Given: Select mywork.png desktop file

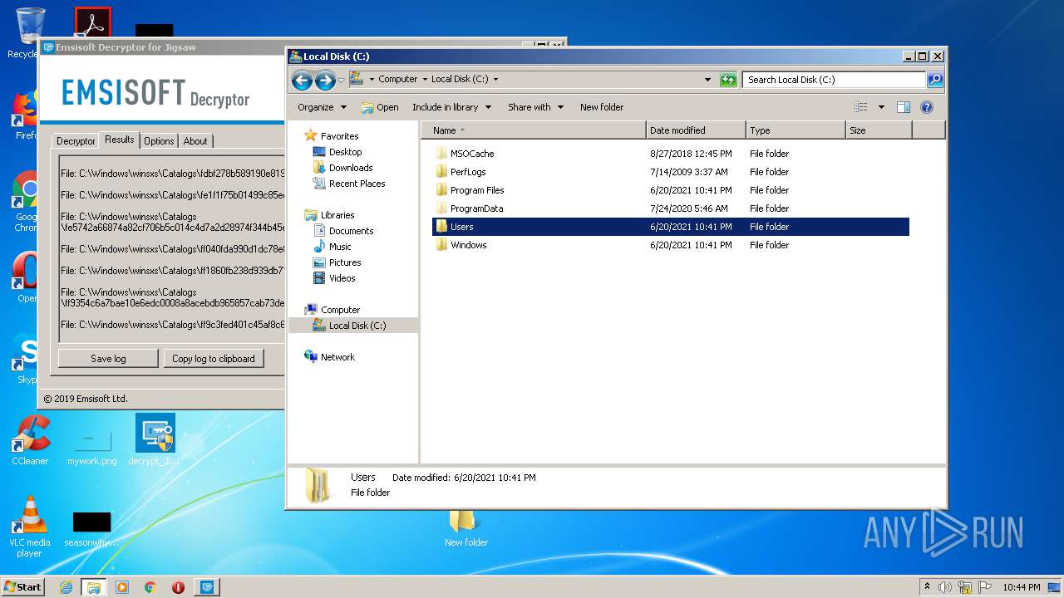Looking at the screenshot, I should click(92, 447).
